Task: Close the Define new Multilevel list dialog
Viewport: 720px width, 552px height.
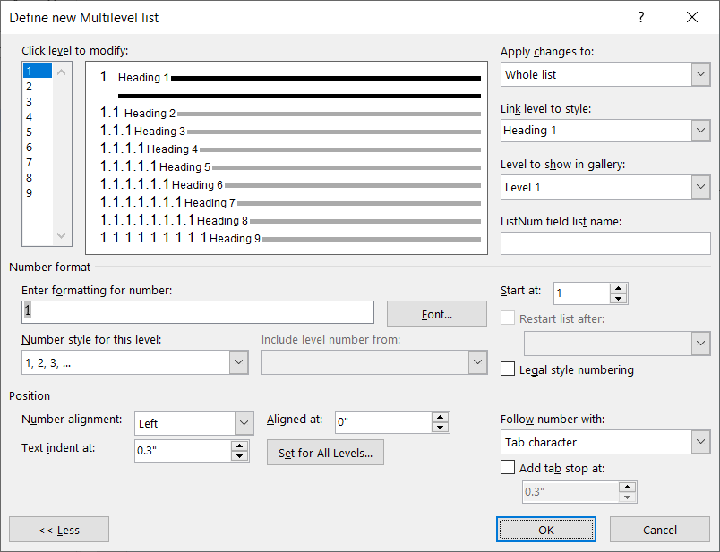Action: 692,17
